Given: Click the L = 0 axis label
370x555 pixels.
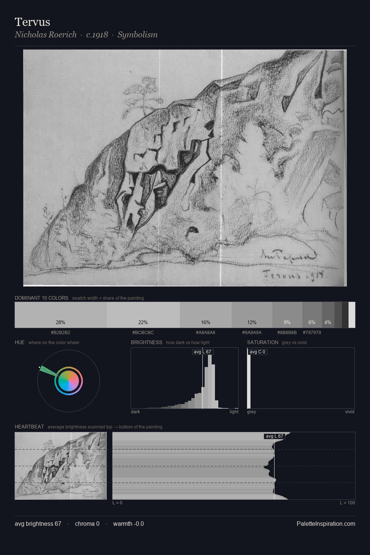Looking at the screenshot, I should 117,503.
